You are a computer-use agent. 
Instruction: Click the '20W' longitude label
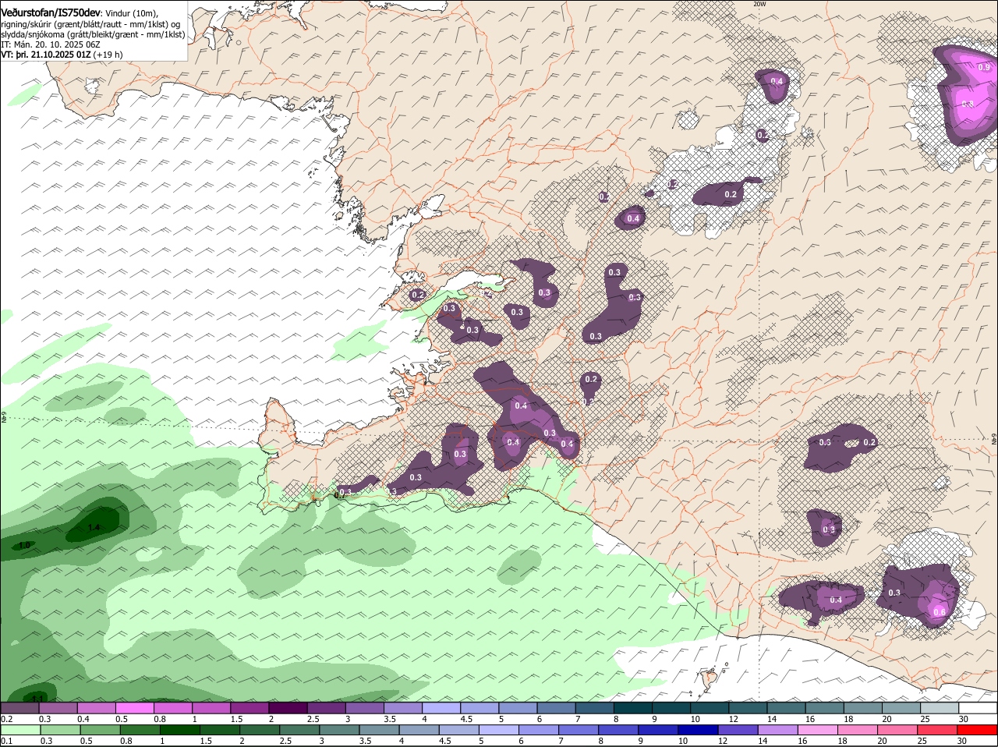pos(759,4)
